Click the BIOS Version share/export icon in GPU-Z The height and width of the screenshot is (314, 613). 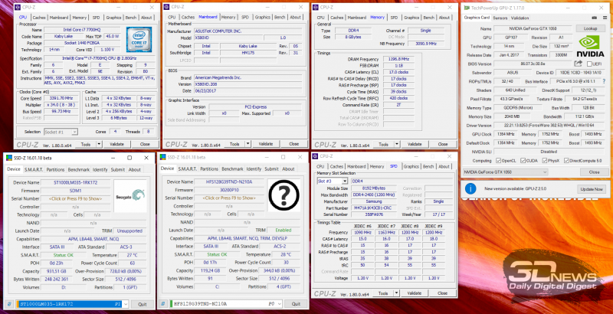(579, 64)
